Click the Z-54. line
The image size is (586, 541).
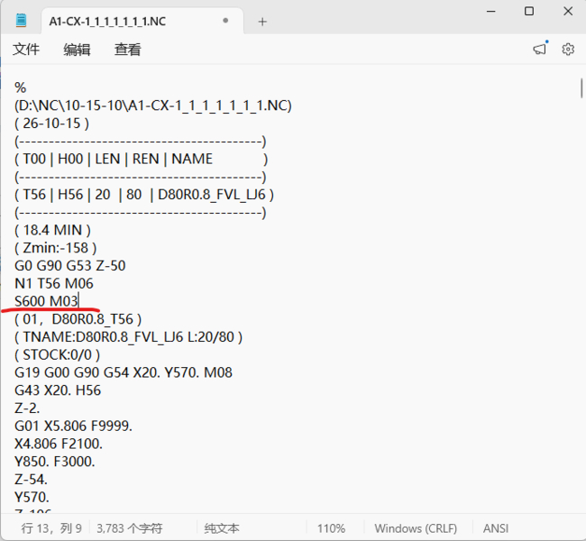pyautogui.click(x=31, y=480)
